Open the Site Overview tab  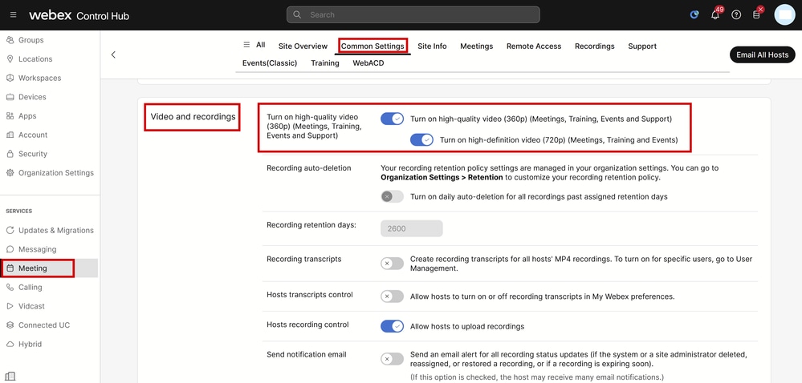[303, 46]
